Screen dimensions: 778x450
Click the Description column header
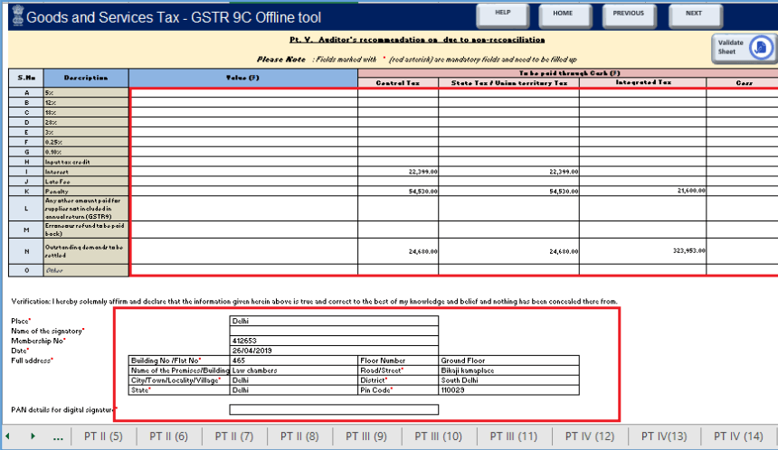86,78
